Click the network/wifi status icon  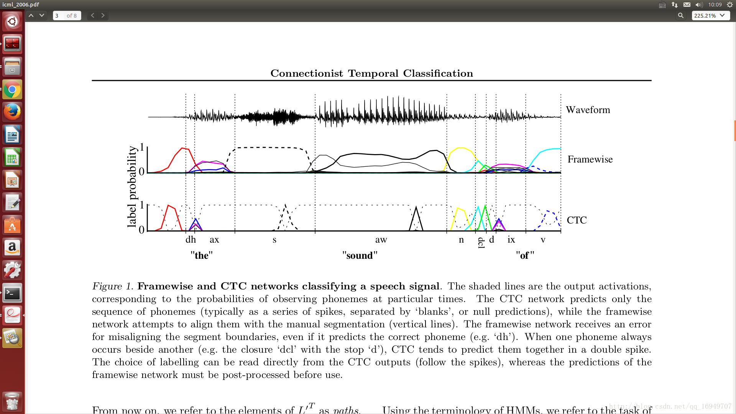(675, 5)
